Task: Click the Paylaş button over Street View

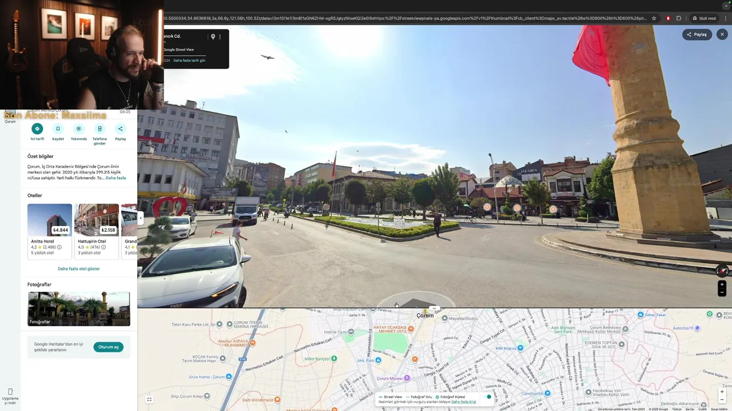Action: coord(697,34)
